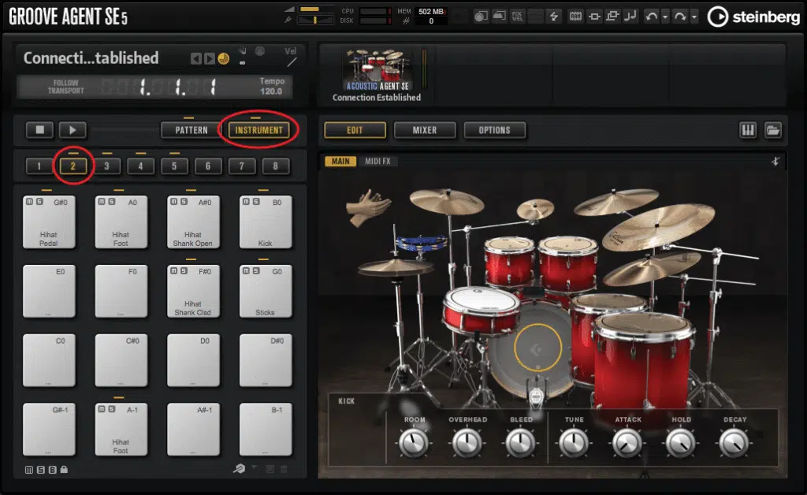Click the Stop playback button
The height and width of the screenshot is (495, 807).
tap(39, 130)
